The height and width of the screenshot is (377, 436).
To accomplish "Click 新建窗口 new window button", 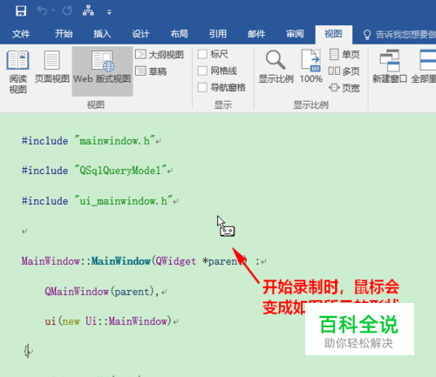I will (x=390, y=67).
